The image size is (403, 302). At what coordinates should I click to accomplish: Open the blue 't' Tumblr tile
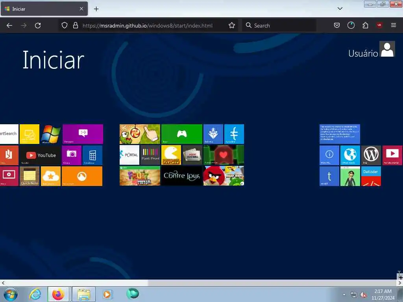[329, 176]
